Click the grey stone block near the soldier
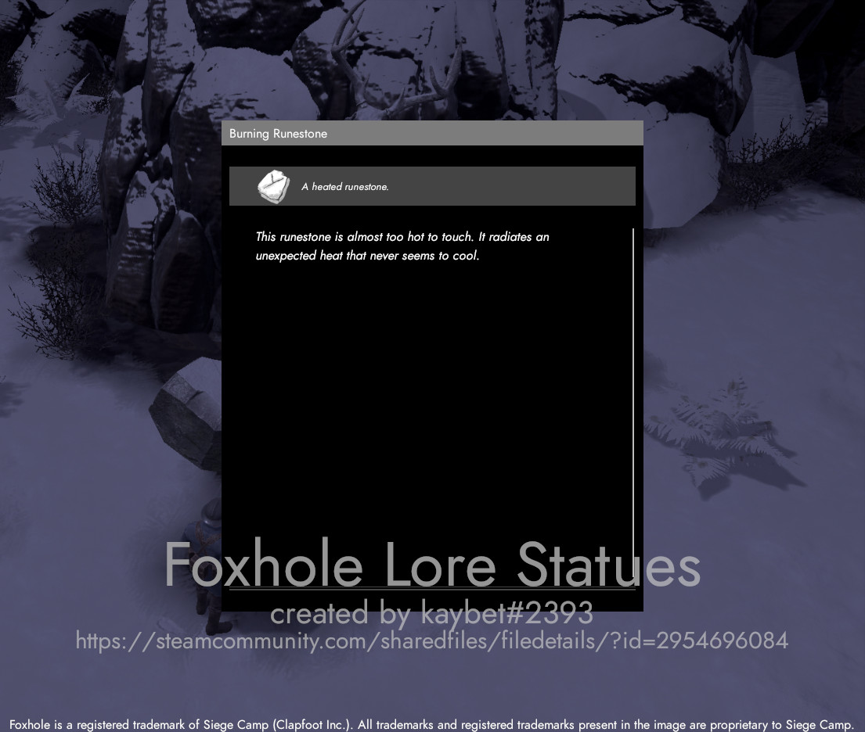The height and width of the screenshot is (732, 865). click(186, 414)
